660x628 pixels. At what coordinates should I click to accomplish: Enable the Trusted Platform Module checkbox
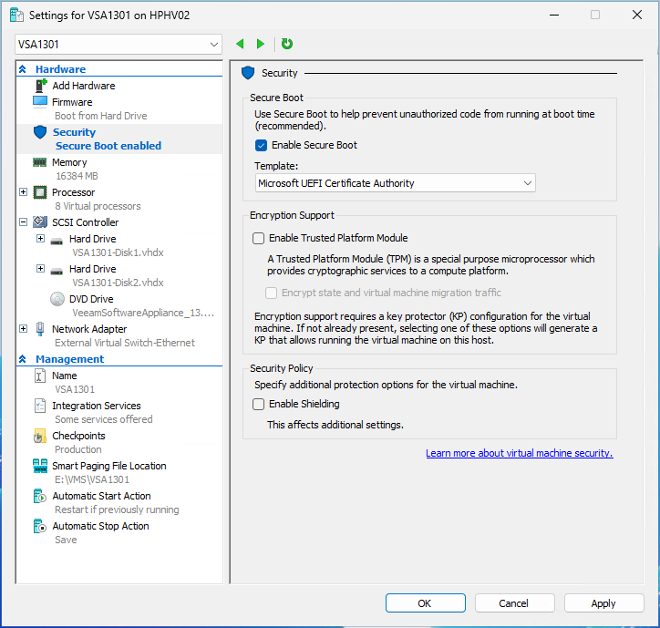pos(259,238)
